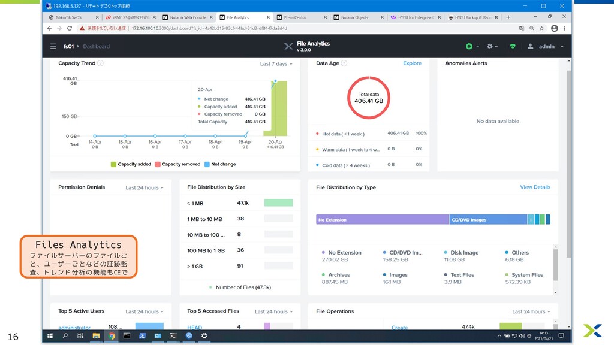This screenshot has height=345, width=614.
Task: Open the Chrome profile icon
Action: [x=554, y=28]
